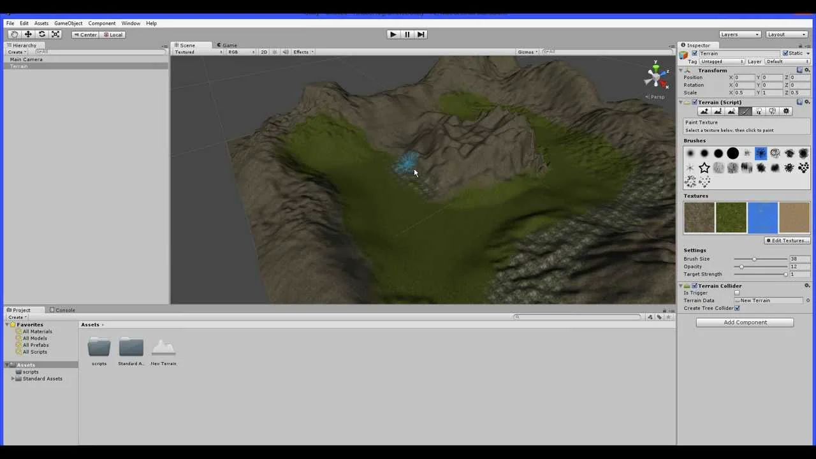Open the scripts folder in Assets

tap(99, 351)
